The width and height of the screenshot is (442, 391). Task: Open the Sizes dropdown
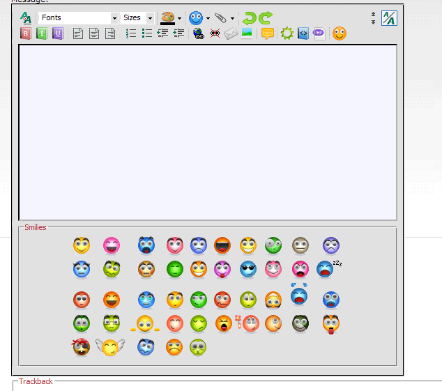click(x=137, y=18)
